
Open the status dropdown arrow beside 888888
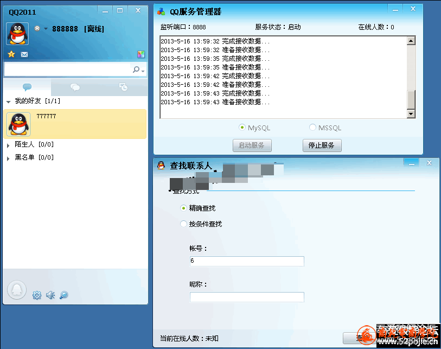pyautogui.click(x=46, y=29)
